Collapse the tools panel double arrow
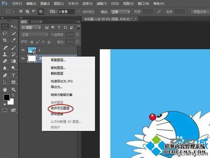 [x=2, y=18]
